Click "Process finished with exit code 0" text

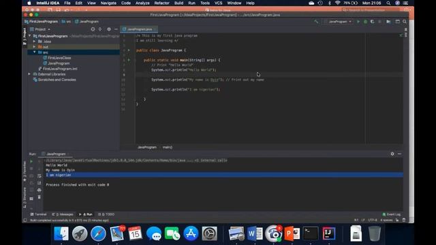click(x=77, y=184)
